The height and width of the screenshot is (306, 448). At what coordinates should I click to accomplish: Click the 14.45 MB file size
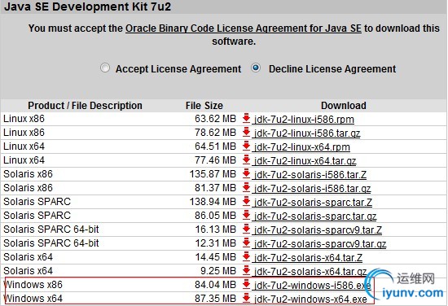click(215, 257)
